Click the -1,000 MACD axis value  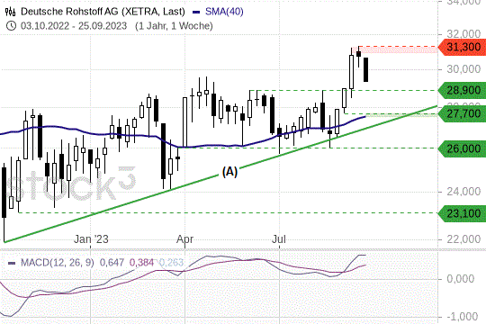tap(463, 317)
